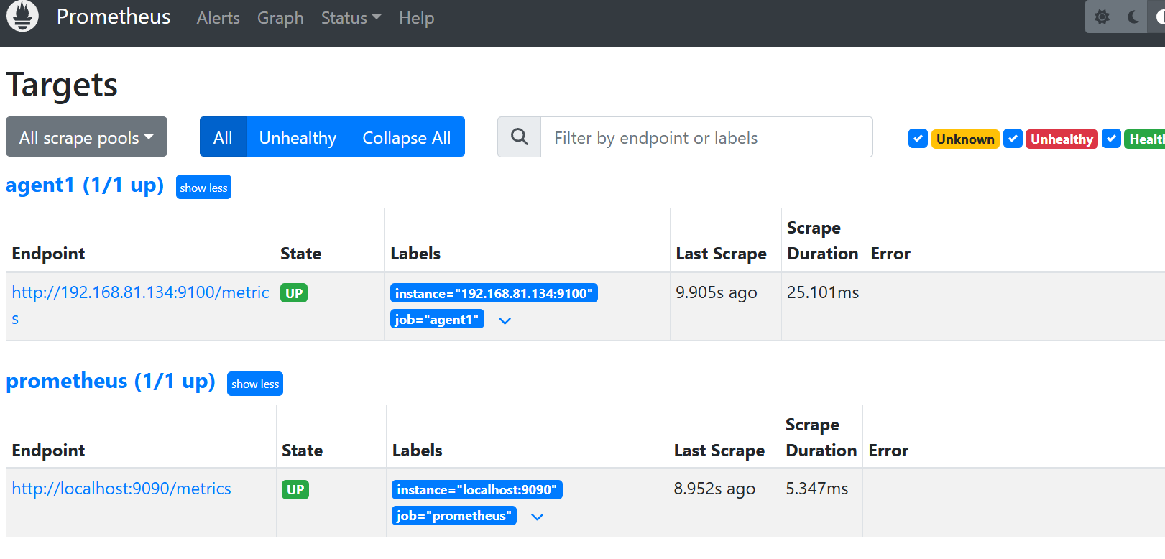Click the job="agent1" label badge
This screenshot has height=559, width=1165.
tap(437, 319)
